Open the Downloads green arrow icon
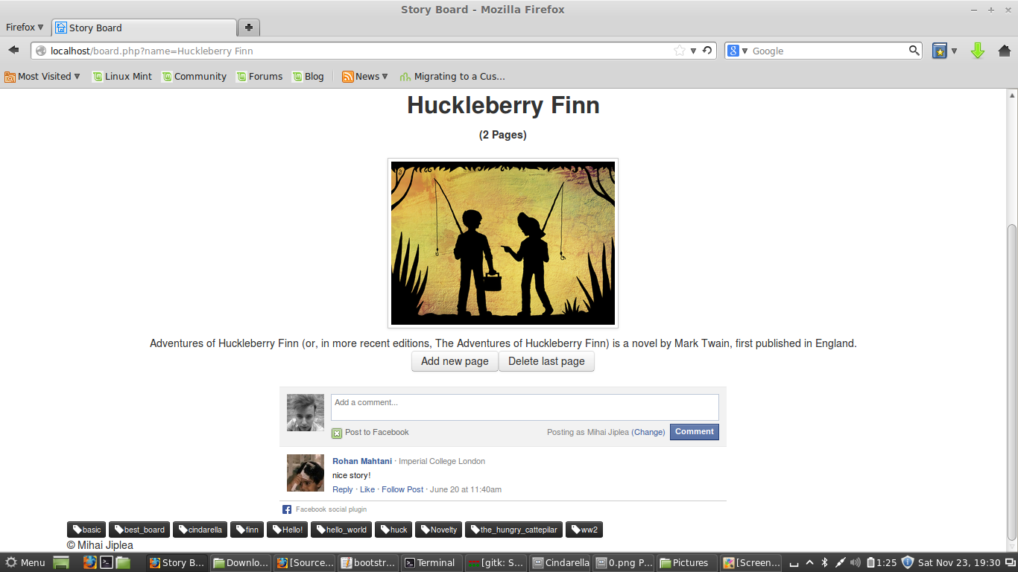1018x572 pixels. (x=978, y=51)
